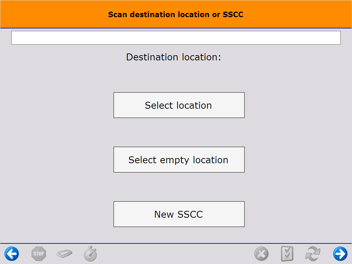352x264 pixels.
Task: Click the abort operation icon
Action: tap(261, 253)
